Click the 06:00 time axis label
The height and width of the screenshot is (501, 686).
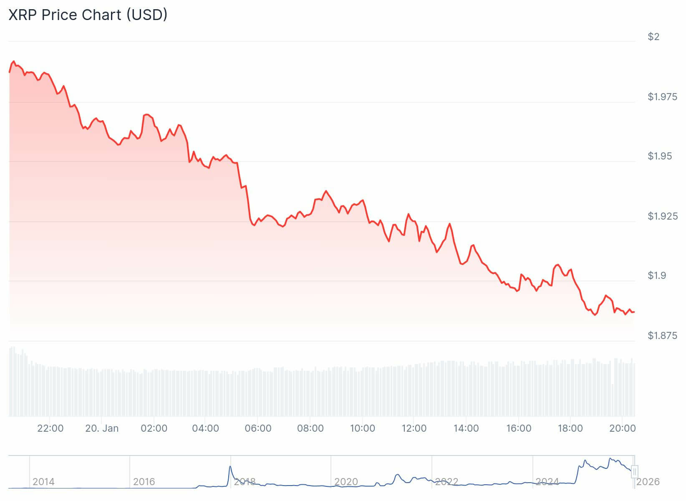coord(258,428)
